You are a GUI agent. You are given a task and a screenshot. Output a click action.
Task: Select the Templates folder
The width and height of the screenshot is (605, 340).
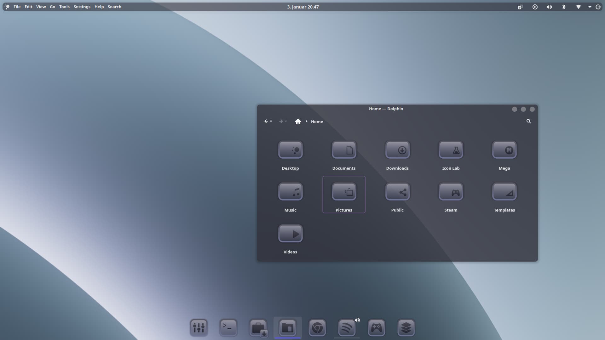[x=504, y=192]
